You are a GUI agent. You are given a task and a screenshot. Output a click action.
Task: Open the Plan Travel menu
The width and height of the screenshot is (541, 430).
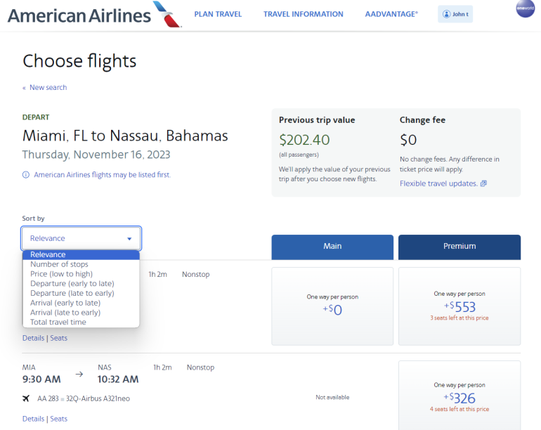click(218, 14)
